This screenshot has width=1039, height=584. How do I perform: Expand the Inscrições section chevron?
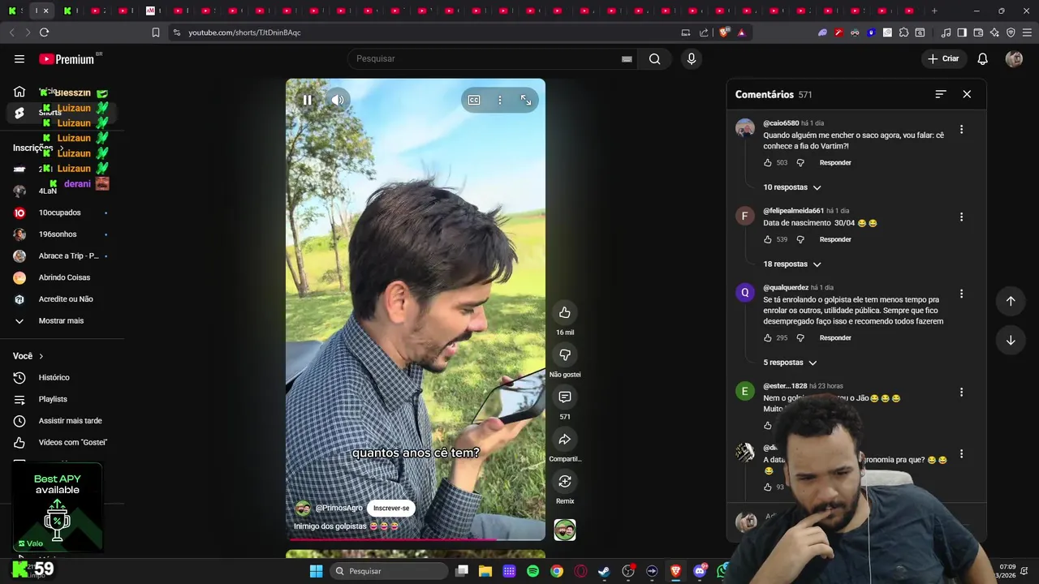[x=61, y=148]
